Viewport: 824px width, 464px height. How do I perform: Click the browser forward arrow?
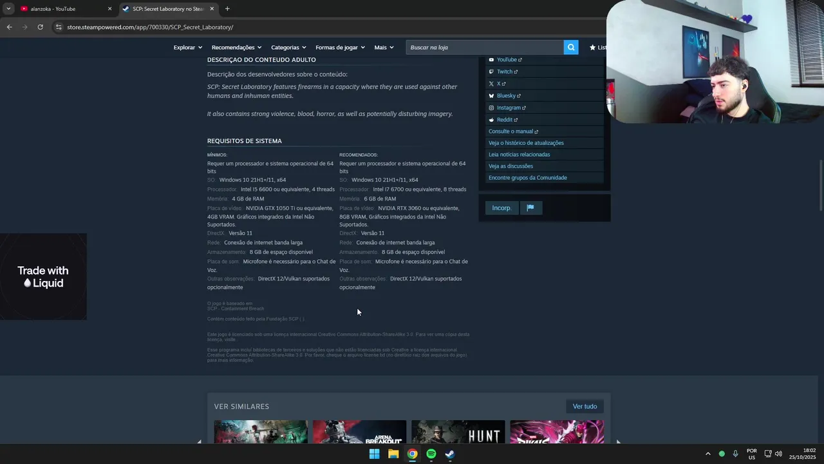(25, 27)
